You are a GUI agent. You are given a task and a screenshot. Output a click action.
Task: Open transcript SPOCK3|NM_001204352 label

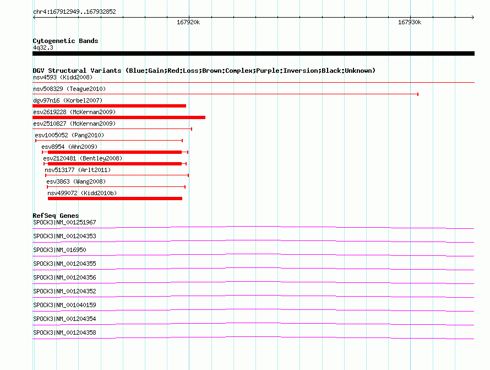64,291
